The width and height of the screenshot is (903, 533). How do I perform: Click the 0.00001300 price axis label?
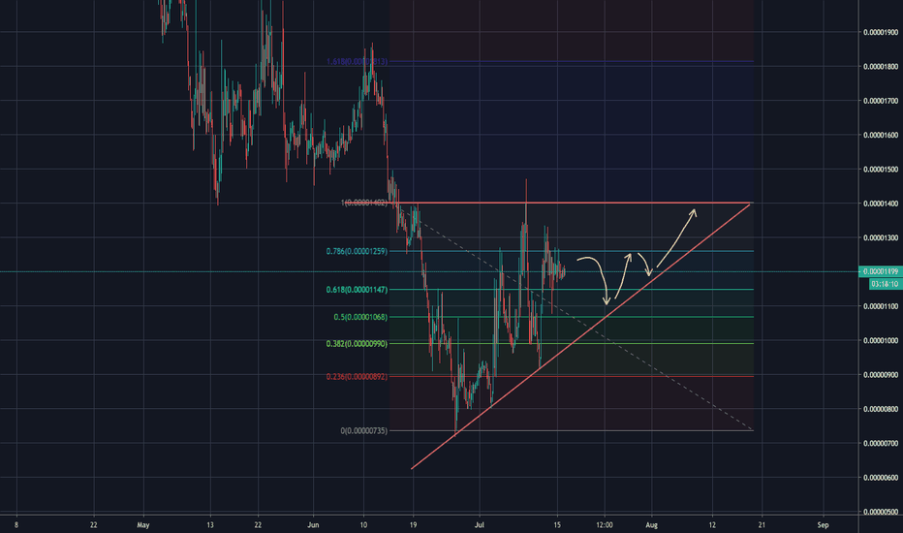(881, 238)
